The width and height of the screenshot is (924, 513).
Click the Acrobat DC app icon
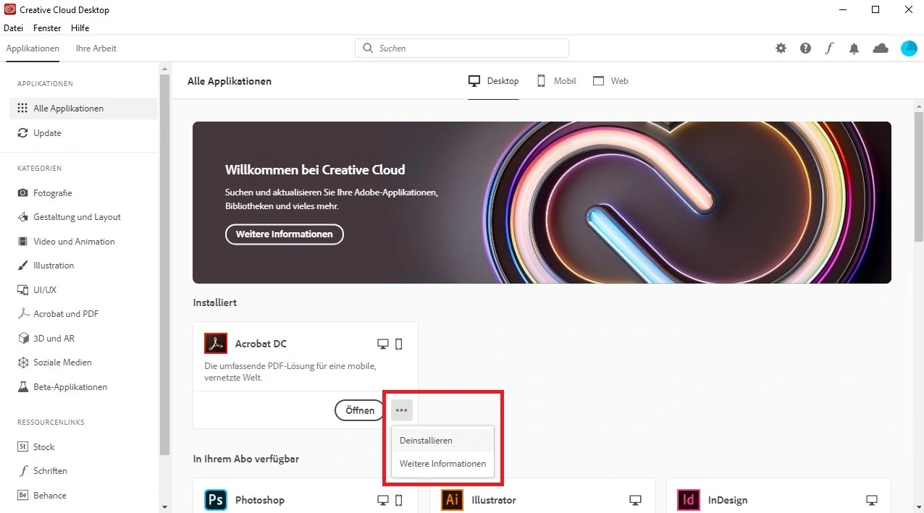point(216,344)
